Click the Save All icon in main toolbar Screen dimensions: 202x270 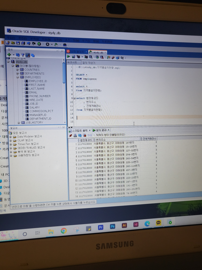(23, 43)
